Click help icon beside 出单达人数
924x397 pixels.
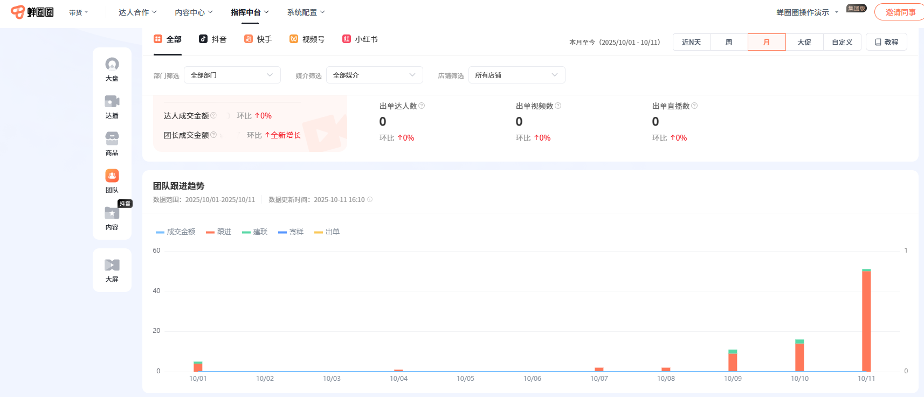click(x=422, y=106)
